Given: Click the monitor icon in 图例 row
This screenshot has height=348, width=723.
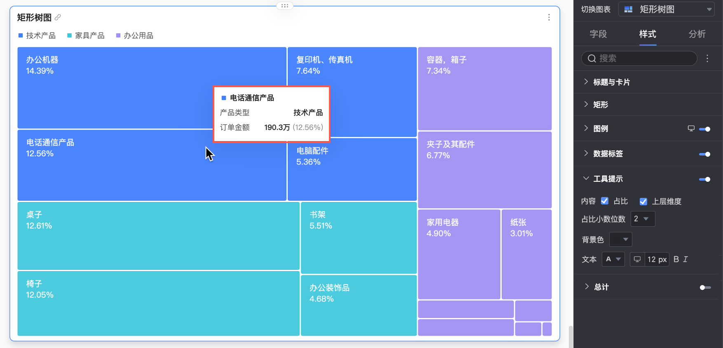Looking at the screenshot, I should (x=691, y=128).
